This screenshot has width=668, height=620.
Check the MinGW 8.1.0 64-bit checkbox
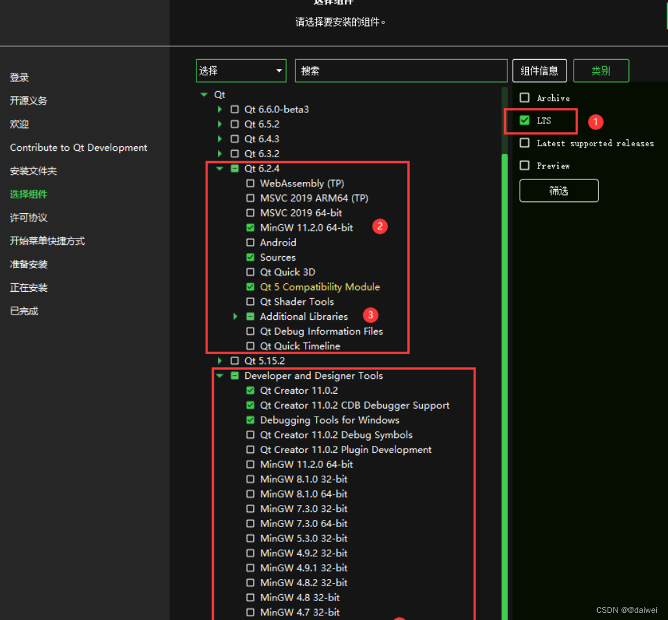pos(250,494)
